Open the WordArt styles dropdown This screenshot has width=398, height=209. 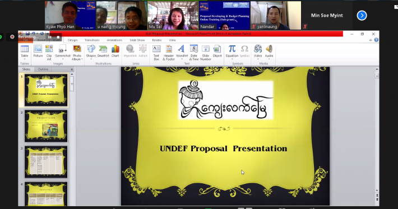tap(182, 59)
